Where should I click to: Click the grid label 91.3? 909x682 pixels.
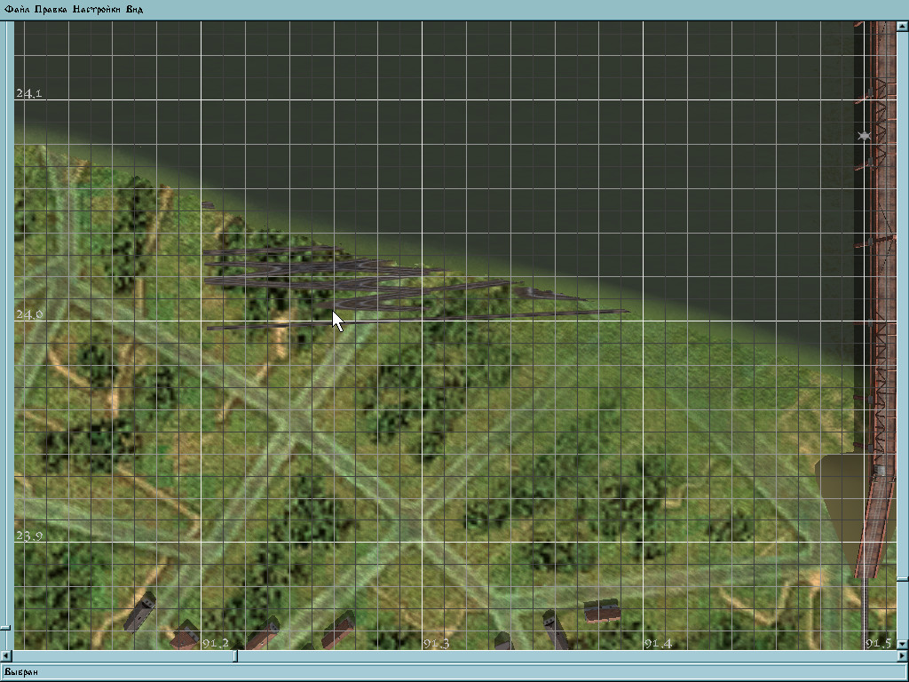[x=437, y=643]
